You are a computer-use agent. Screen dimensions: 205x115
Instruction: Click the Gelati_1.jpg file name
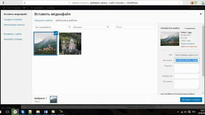[x=186, y=32]
